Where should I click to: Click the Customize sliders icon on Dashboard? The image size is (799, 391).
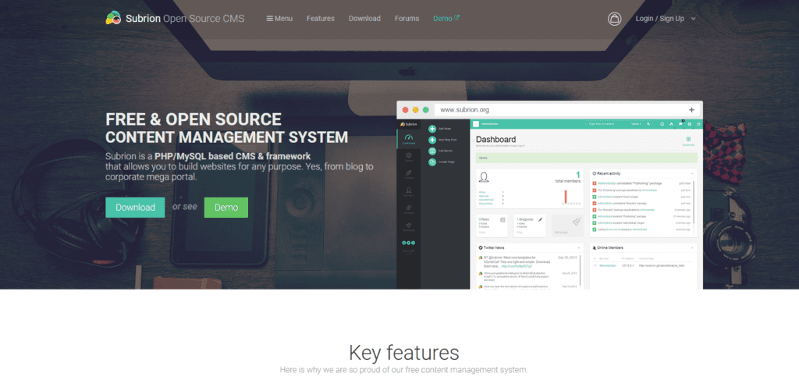pyautogui.click(x=688, y=140)
